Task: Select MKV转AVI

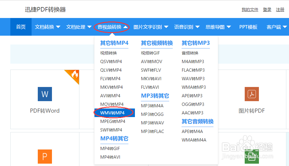Action: tap(151, 79)
